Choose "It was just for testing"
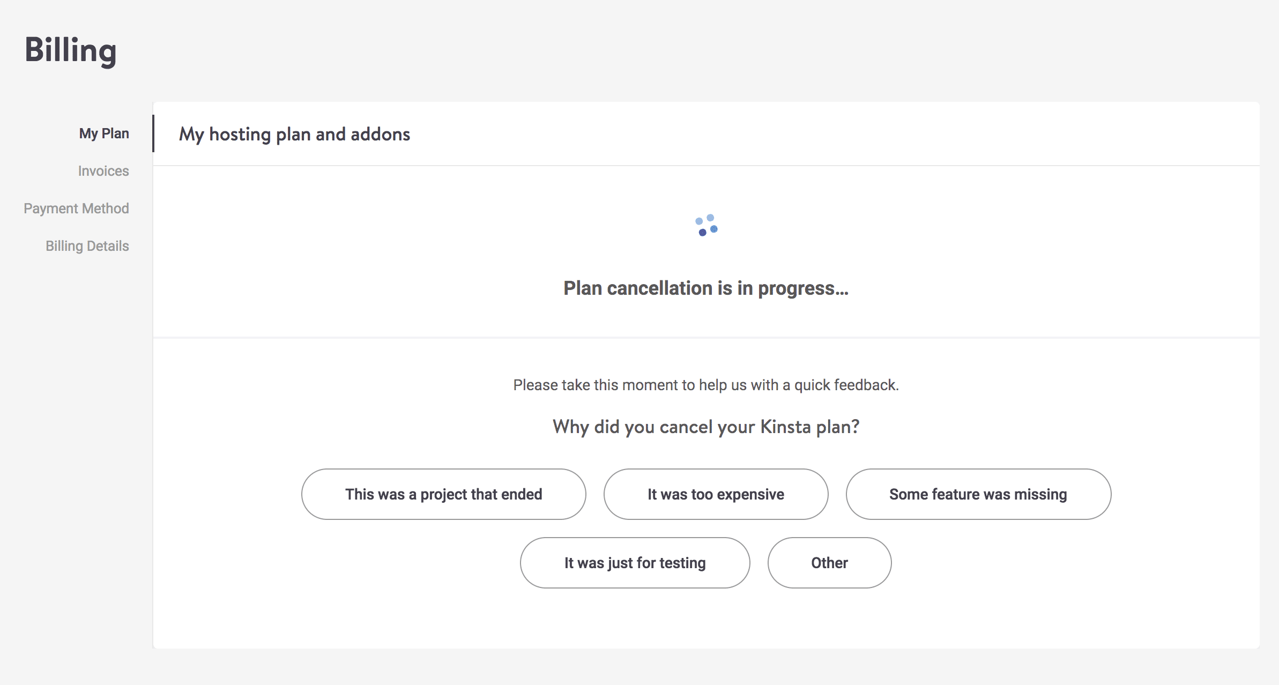1279x685 pixels. [x=635, y=563]
